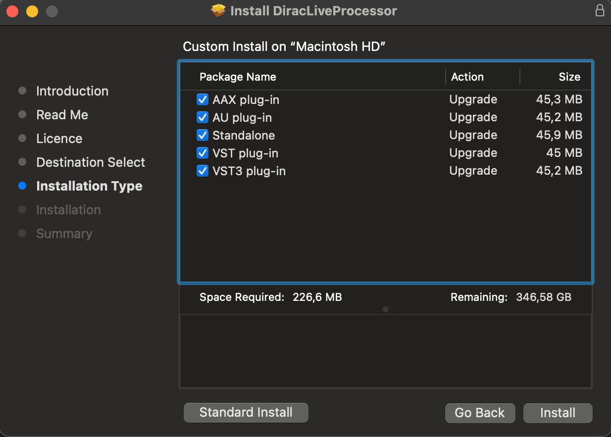611x437 pixels.
Task: Click the lock icon in title bar
Action: (x=600, y=10)
